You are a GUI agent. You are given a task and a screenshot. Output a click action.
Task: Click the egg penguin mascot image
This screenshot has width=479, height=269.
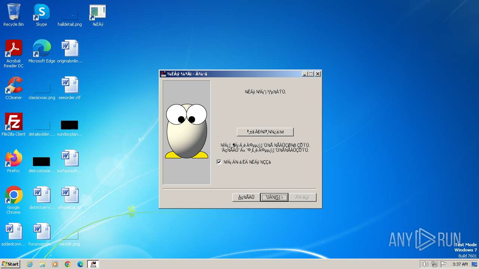186,132
